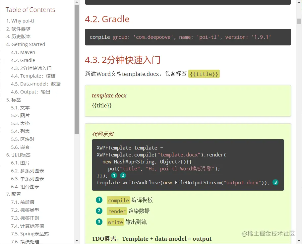The width and height of the screenshot is (302, 244).
Task: Open the '1. Why poi-tl' contents link
Action: 20,21
